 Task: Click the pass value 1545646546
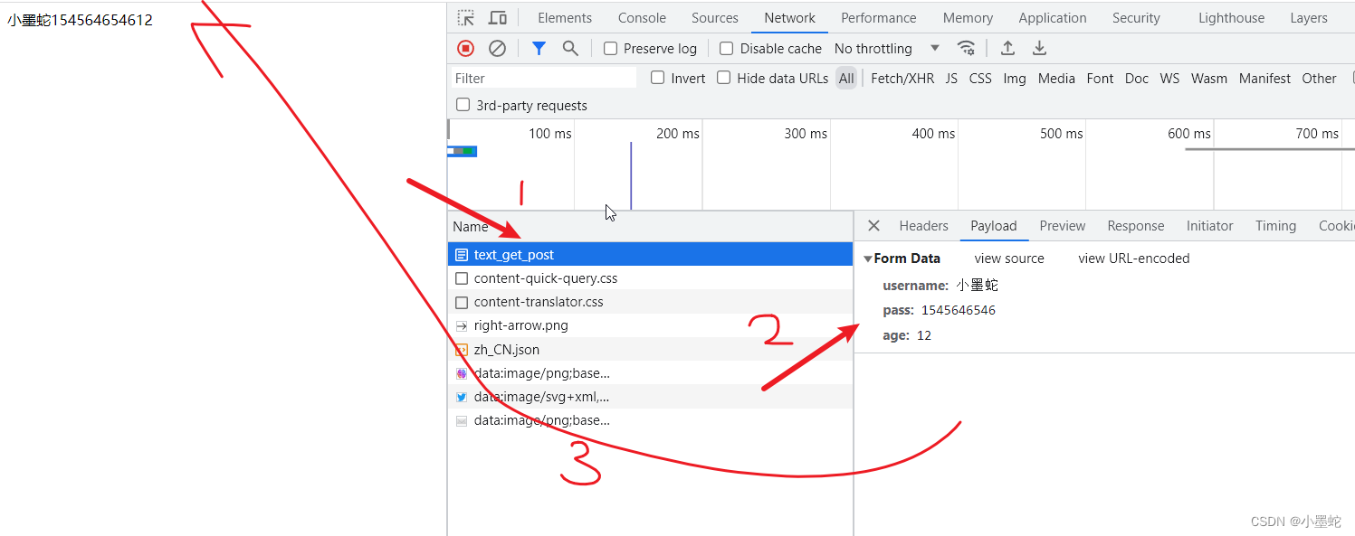[x=958, y=311]
